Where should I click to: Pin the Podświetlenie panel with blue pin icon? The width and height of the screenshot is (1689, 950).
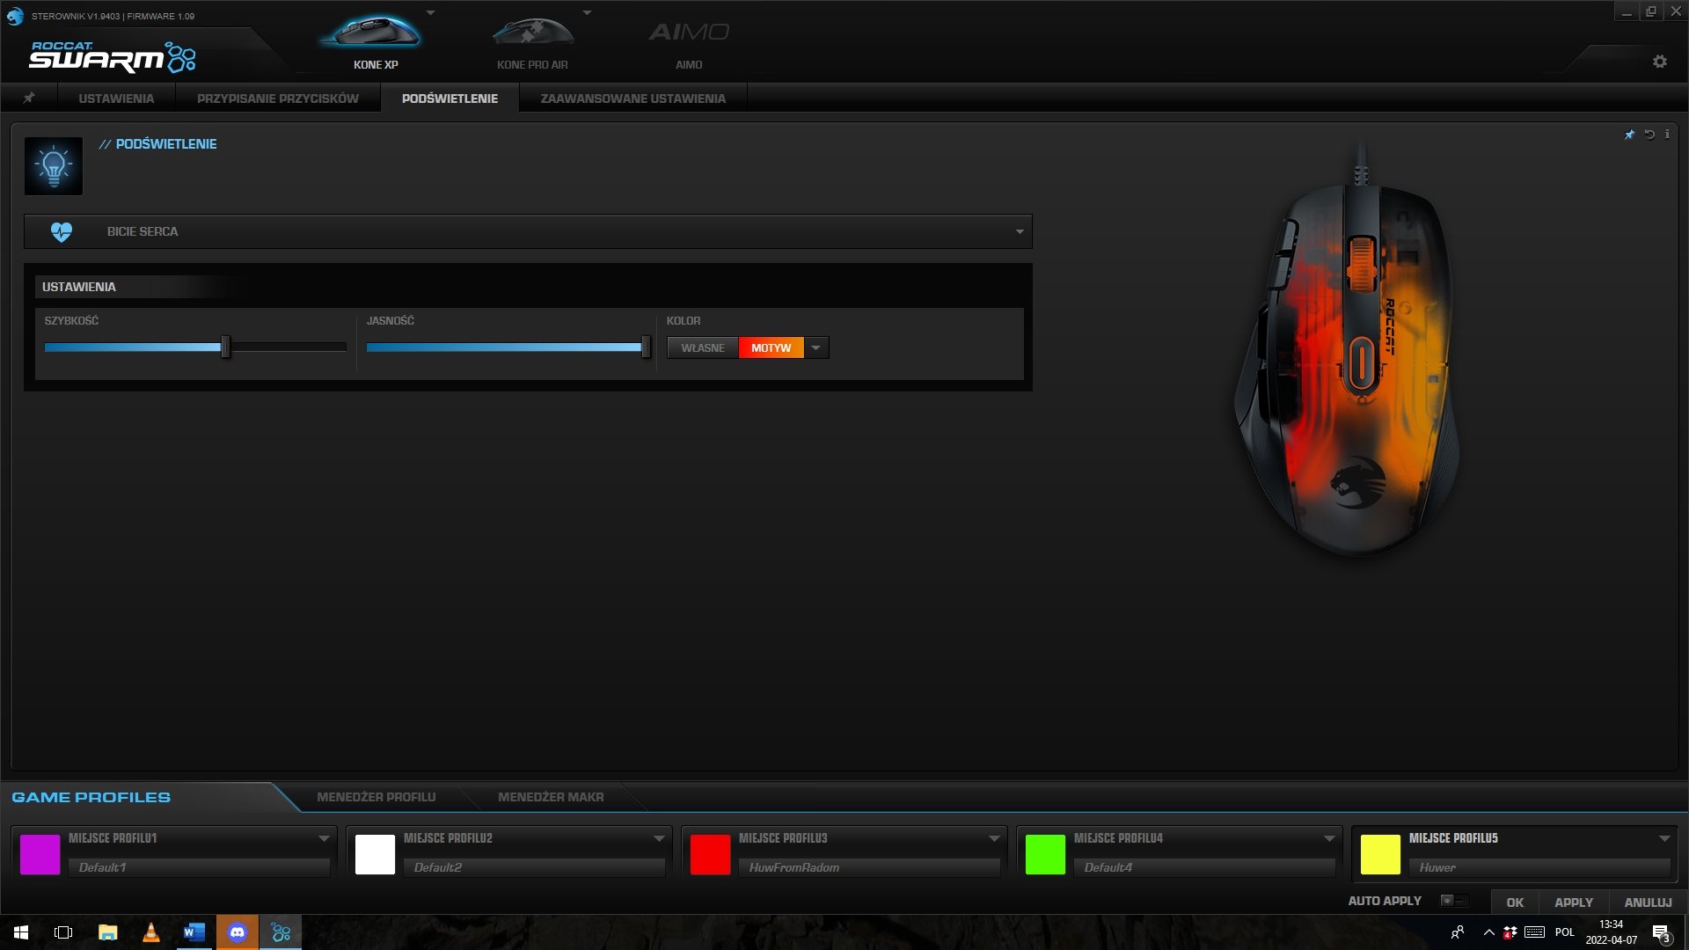click(x=1629, y=135)
